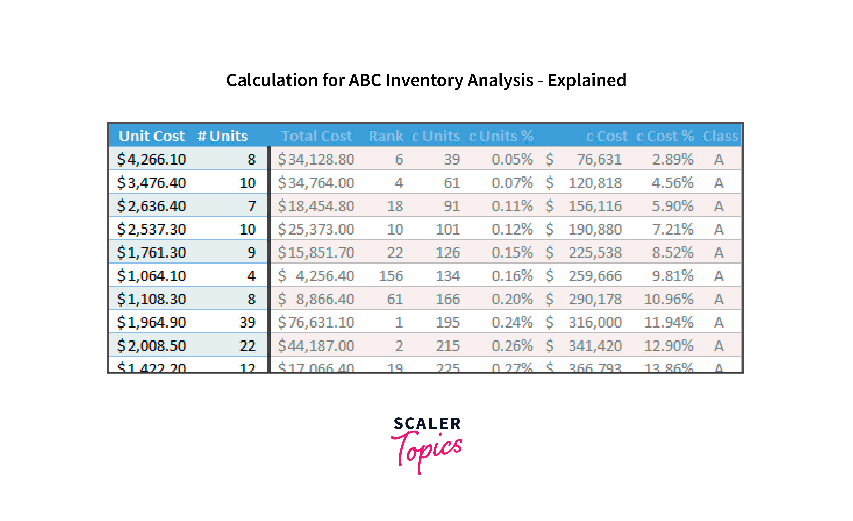
Task: Click the total cost cell $76,631.10
Action: point(316,322)
